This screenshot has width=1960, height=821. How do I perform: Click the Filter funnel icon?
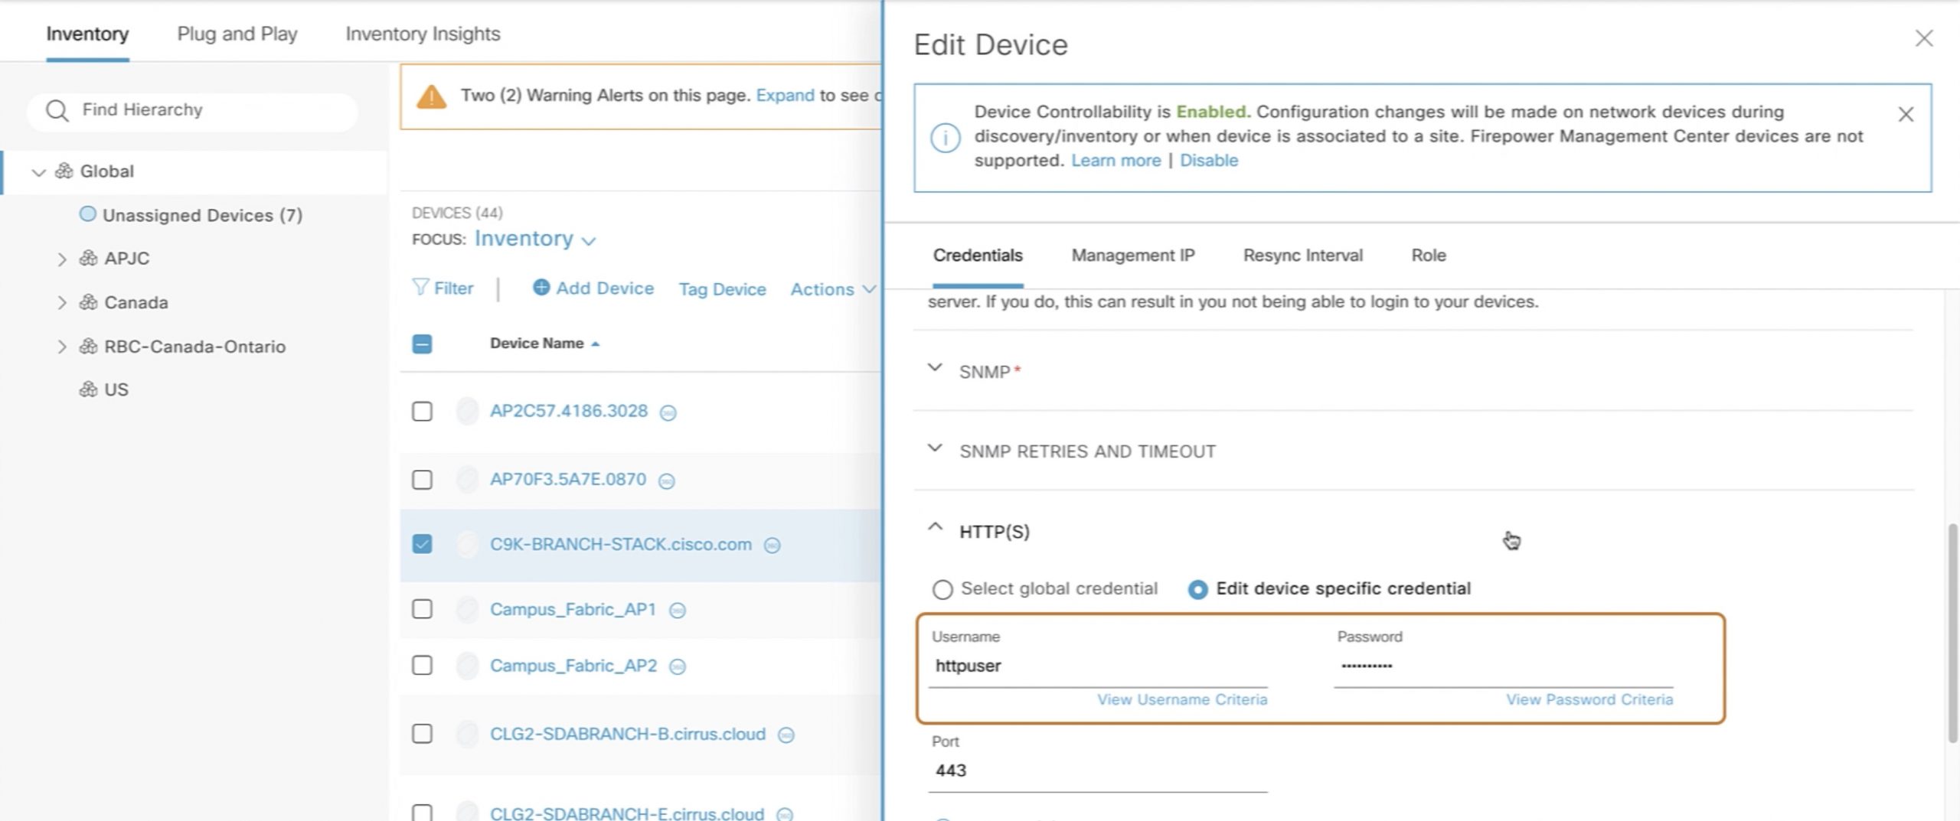point(420,288)
